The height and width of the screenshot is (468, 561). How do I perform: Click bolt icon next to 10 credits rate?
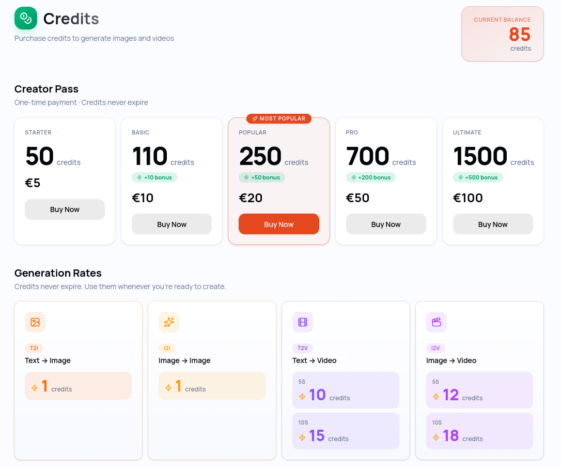point(302,397)
